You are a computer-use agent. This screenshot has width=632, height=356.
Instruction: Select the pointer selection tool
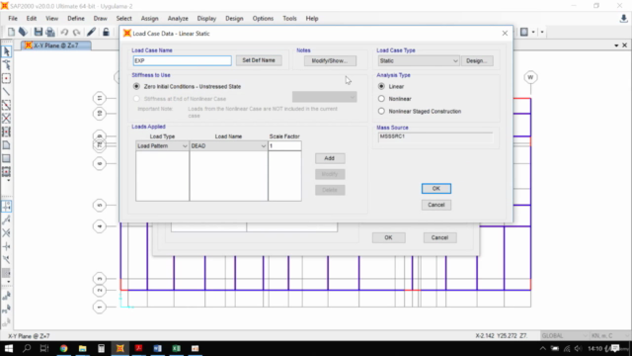coord(7,51)
